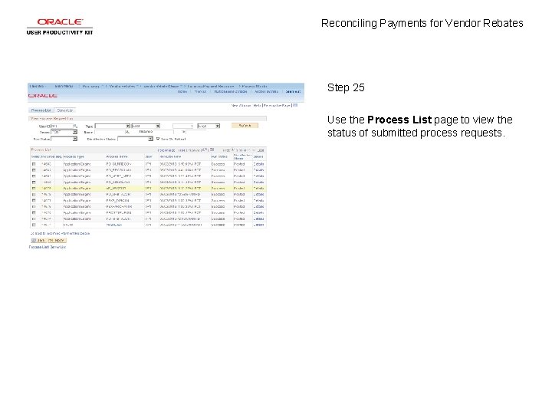
Task: Click the User ID input field
Action: point(62,126)
